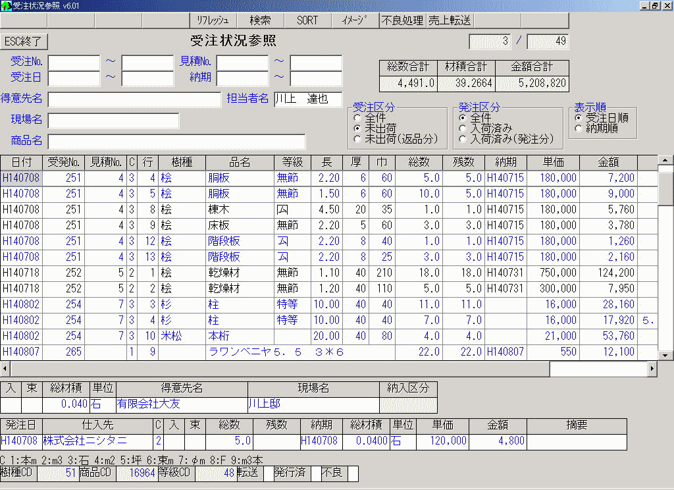Click the 売上転送 toolbar button
The height and width of the screenshot is (490, 674).
tap(450, 20)
